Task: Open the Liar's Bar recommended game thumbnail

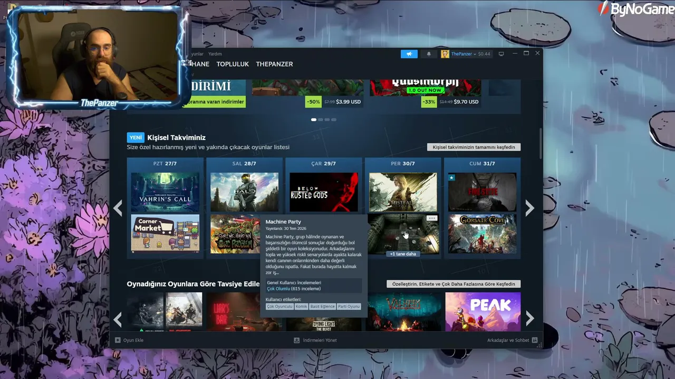Action: (x=233, y=312)
